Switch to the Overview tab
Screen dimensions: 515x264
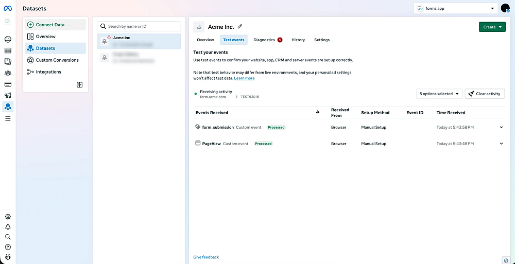(x=205, y=40)
